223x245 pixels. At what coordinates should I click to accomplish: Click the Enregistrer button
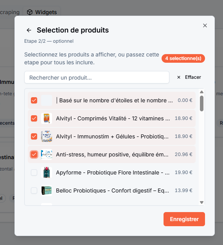(x=184, y=219)
